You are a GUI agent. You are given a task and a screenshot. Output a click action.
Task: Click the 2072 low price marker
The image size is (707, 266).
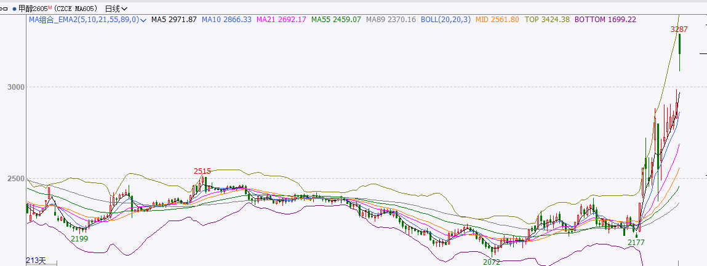tap(492, 262)
